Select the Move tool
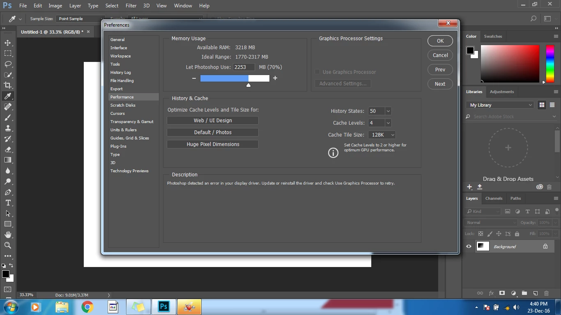This screenshot has height=315, width=561. click(x=8, y=43)
